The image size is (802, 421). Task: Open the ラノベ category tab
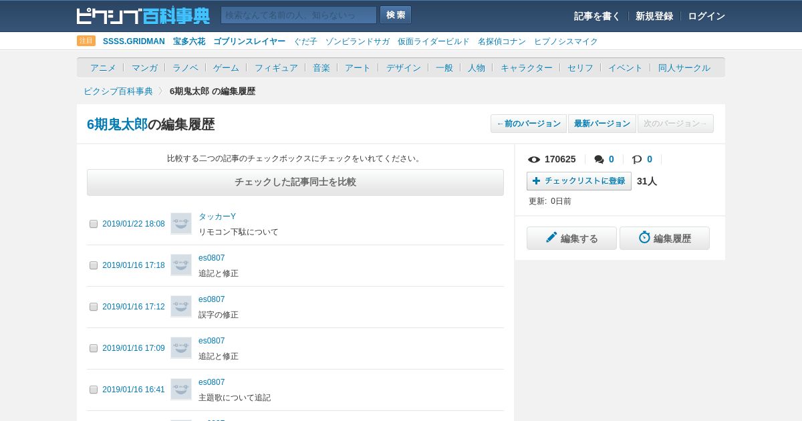[x=185, y=67]
